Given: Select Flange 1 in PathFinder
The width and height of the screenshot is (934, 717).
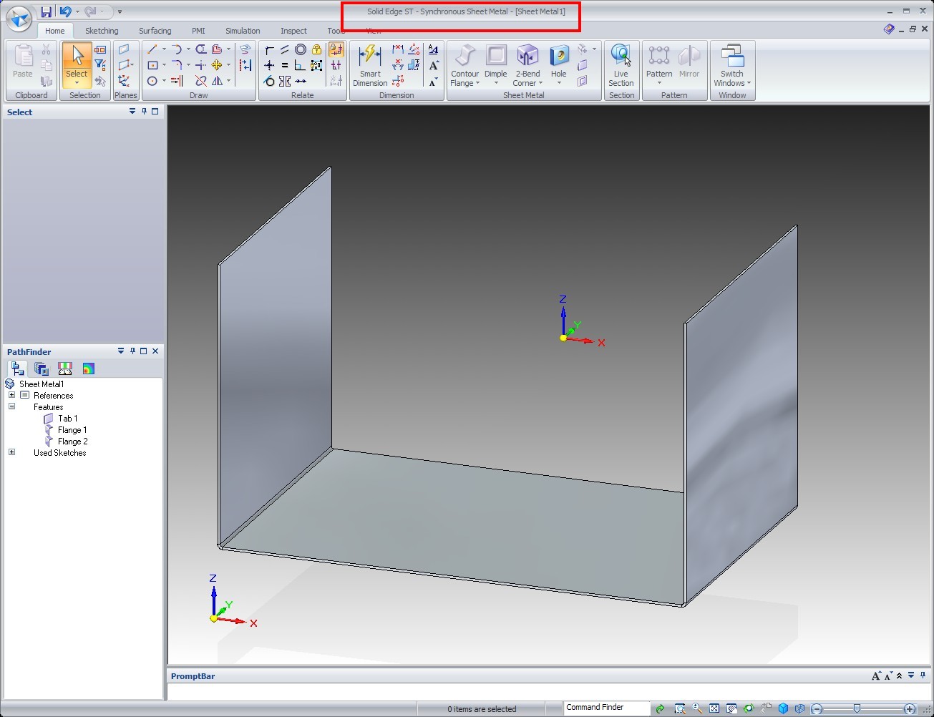Looking at the screenshot, I should click(x=72, y=430).
